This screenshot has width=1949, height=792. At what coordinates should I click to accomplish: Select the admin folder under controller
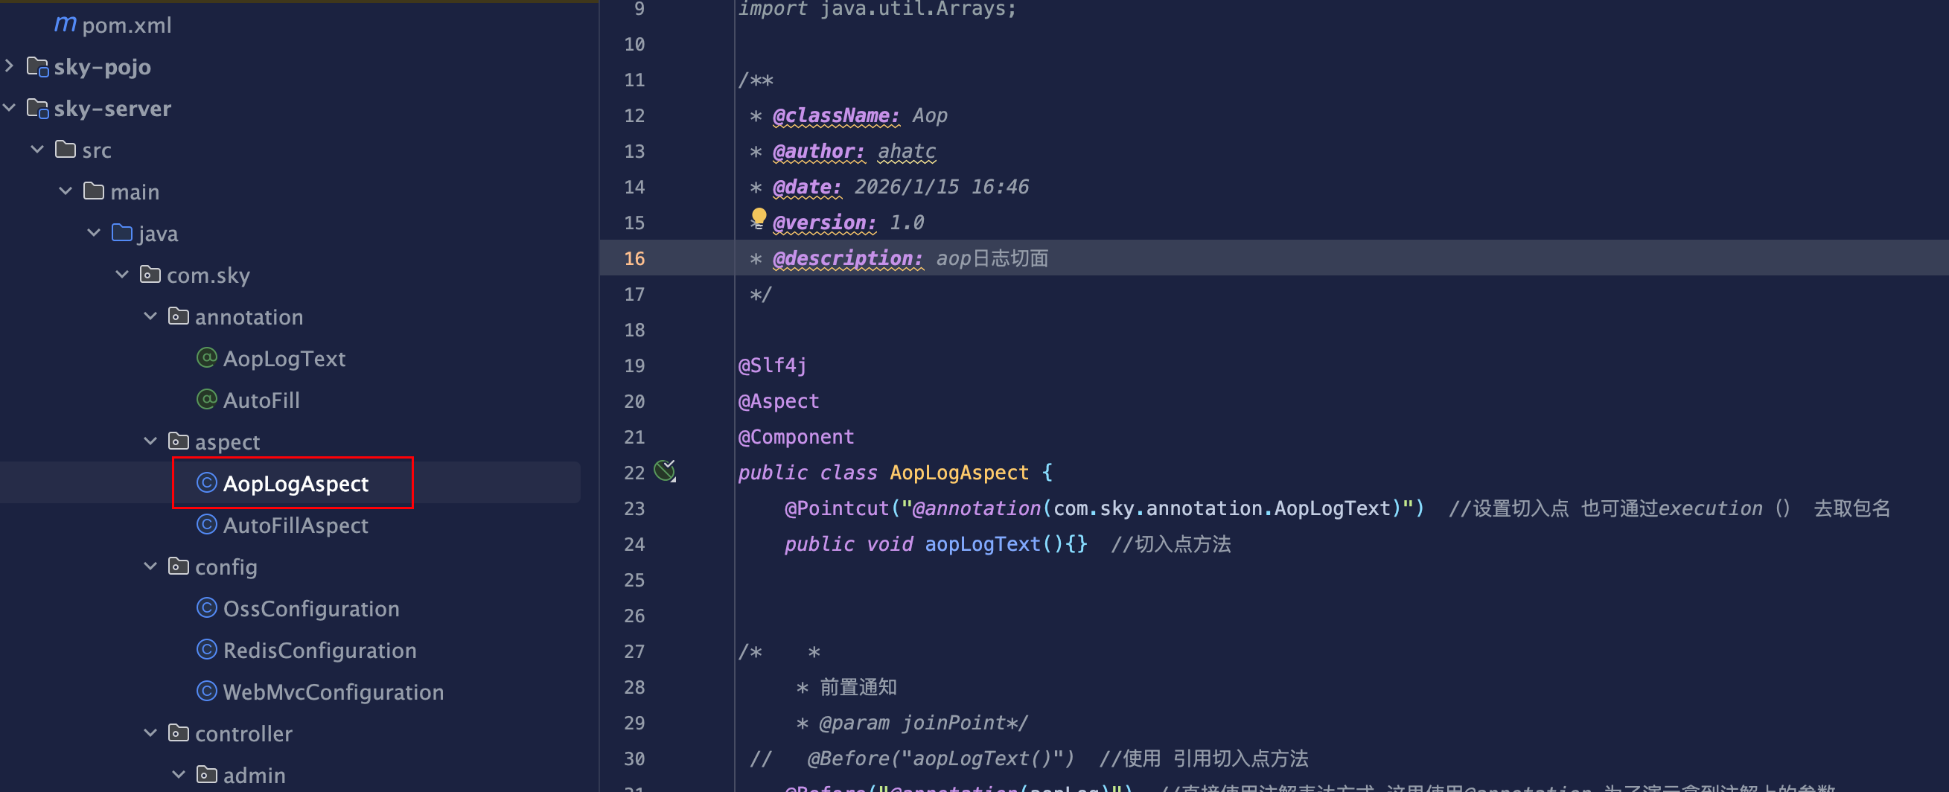coord(254,774)
